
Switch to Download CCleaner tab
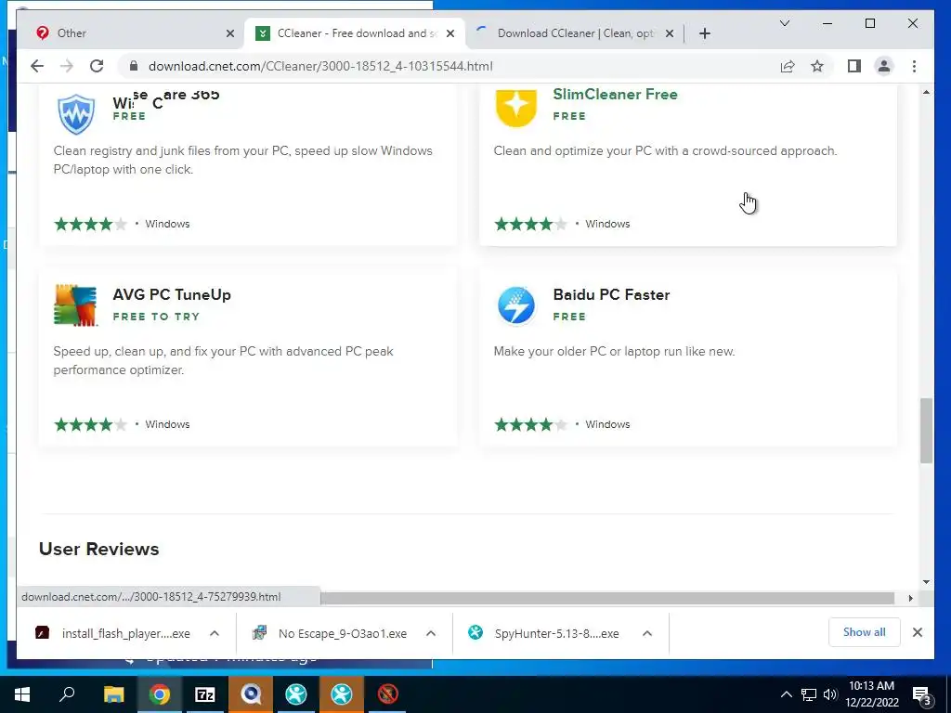[574, 33]
